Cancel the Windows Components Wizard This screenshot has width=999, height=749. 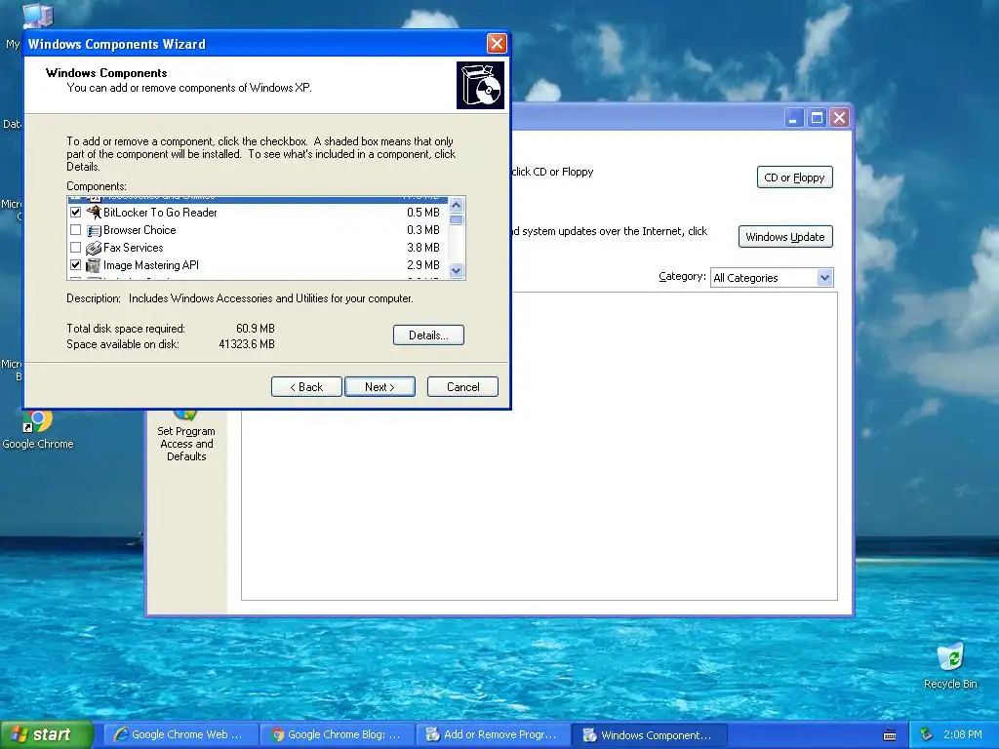point(462,386)
